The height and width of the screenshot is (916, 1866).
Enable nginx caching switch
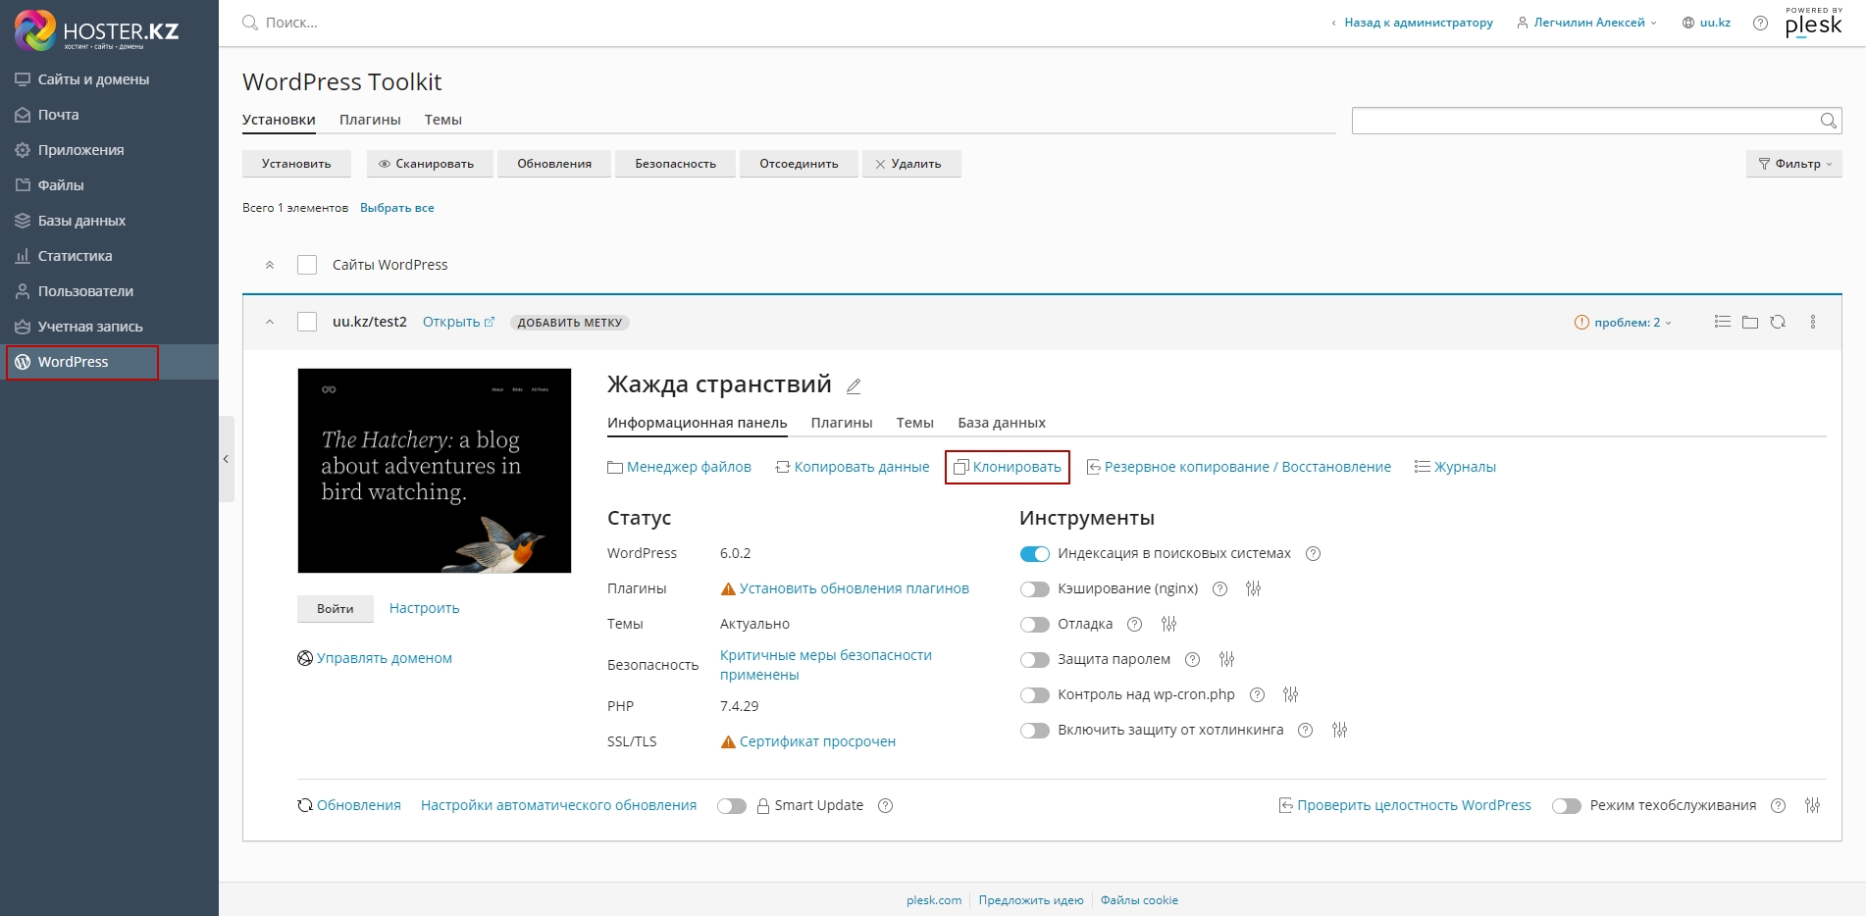click(1034, 589)
